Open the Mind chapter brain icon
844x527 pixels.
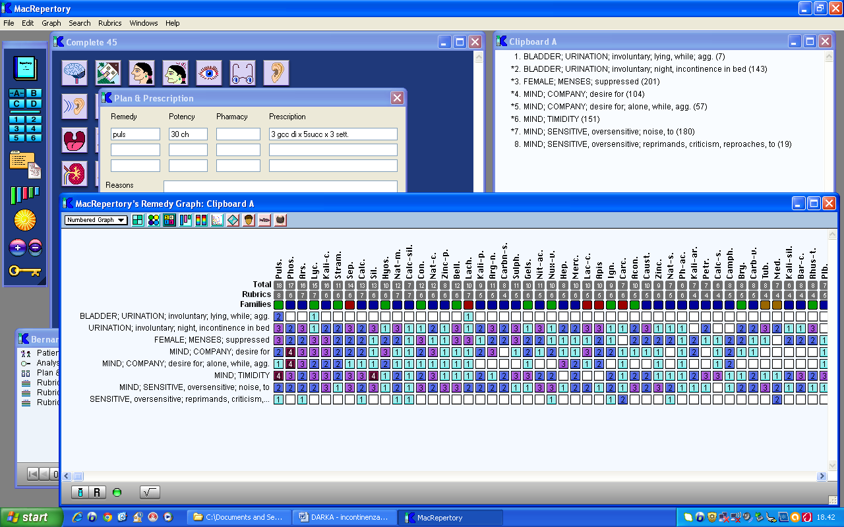pyautogui.click(x=75, y=72)
